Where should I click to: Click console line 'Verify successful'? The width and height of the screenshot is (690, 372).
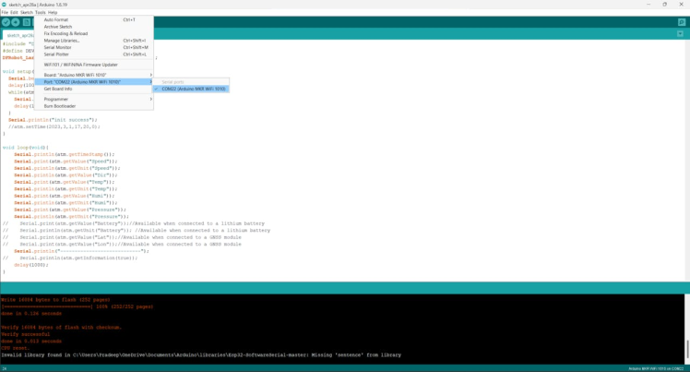point(26,334)
